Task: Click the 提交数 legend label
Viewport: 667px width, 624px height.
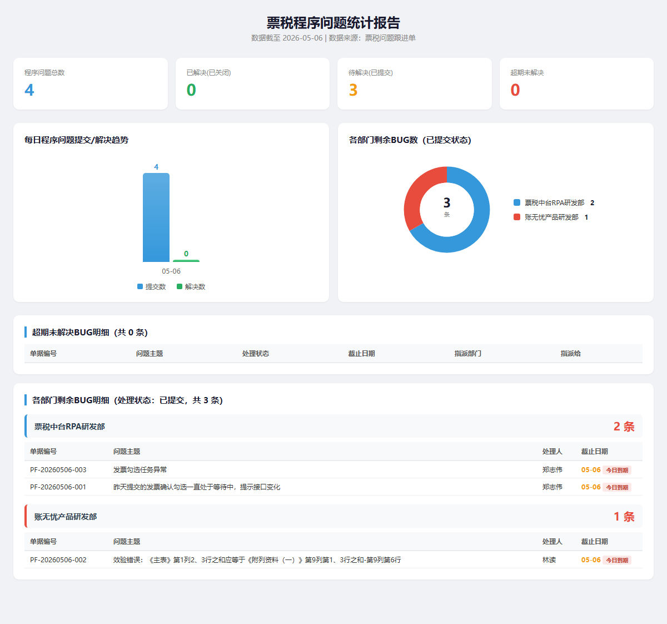Action: (x=156, y=286)
